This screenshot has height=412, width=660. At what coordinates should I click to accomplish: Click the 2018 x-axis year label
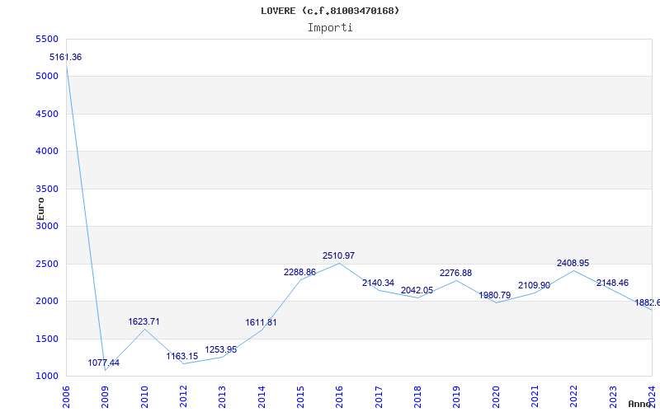pos(417,397)
